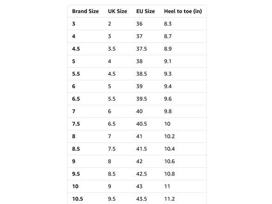Image resolution: width=272 pixels, height=204 pixels.
Task: Click the EU Size column header
Action: coord(145,11)
